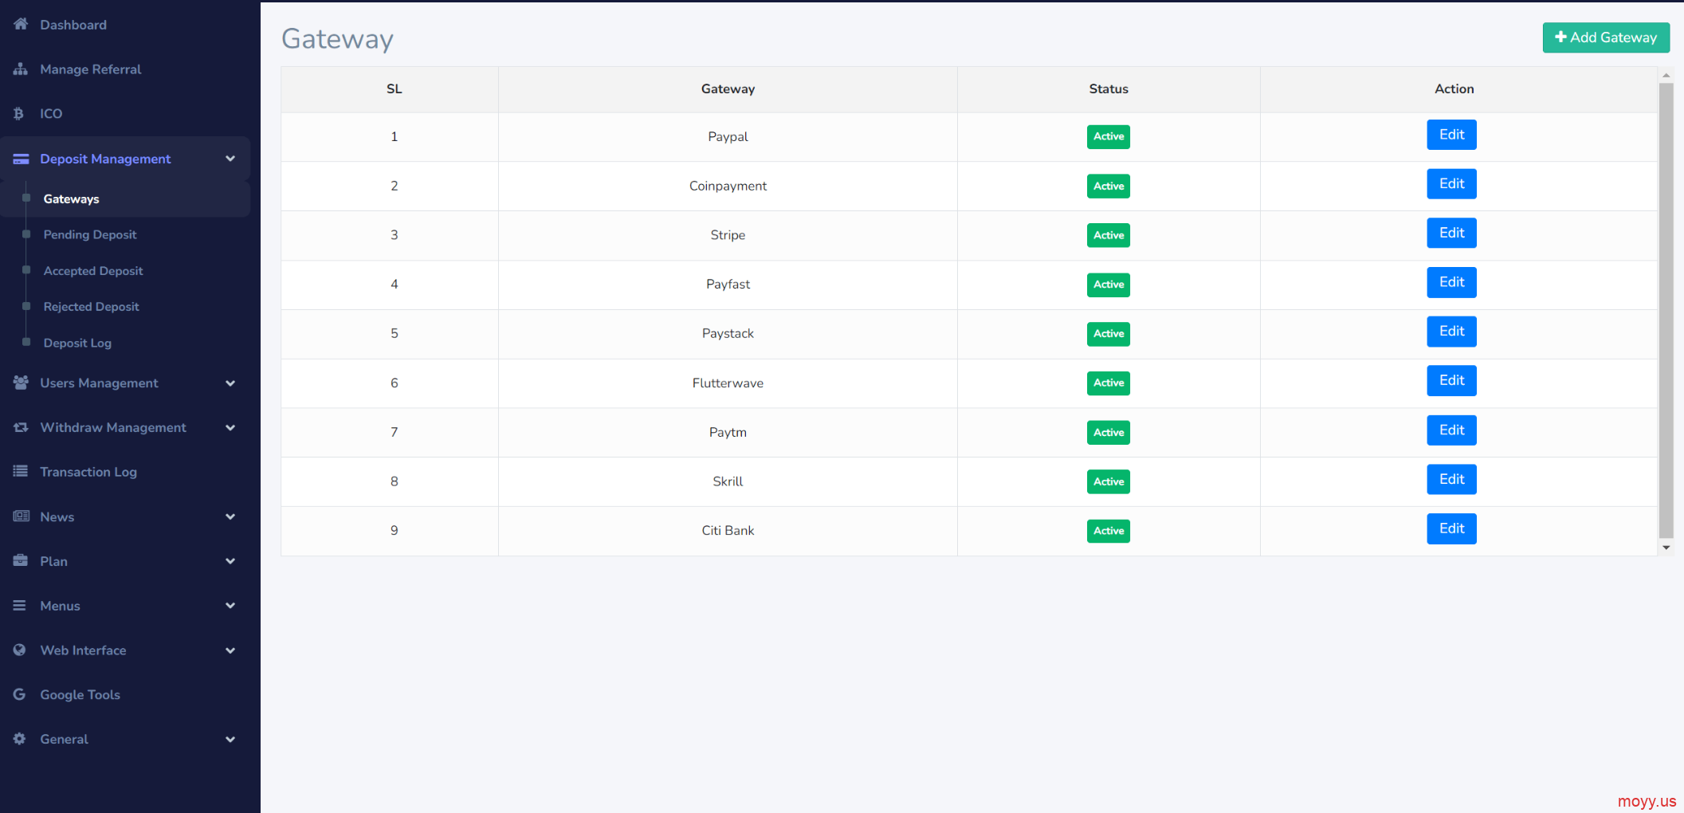
Task: Click the Web Interface globe icon
Action: pos(19,650)
